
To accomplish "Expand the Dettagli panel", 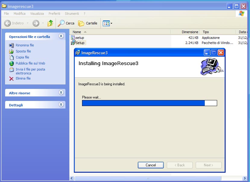I will (x=61, y=105).
